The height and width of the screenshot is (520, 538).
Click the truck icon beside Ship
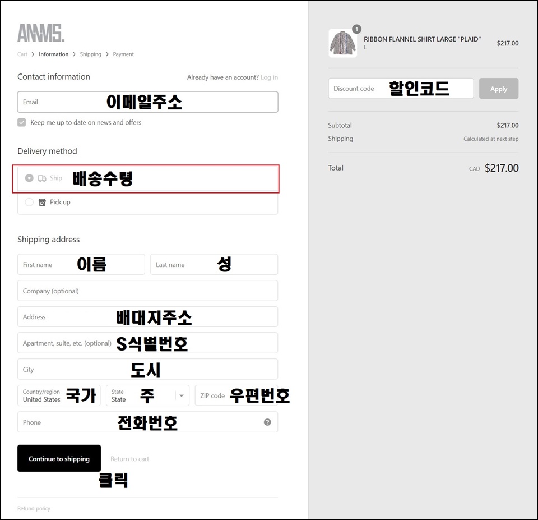tap(42, 178)
